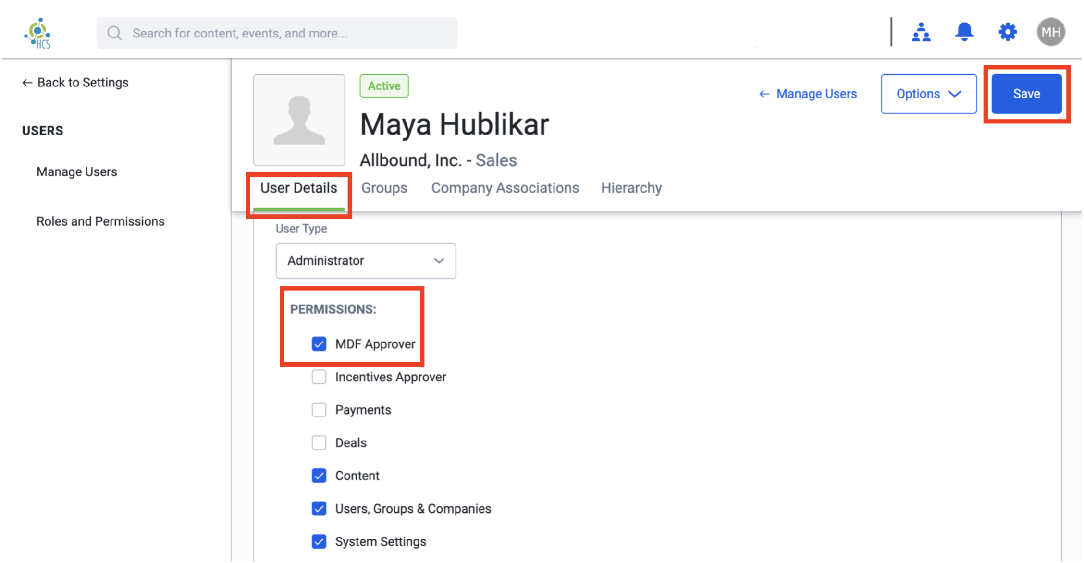The image size is (1084, 563).
Task: Open the Hierarchy tab
Action: (x=631, y=188)
